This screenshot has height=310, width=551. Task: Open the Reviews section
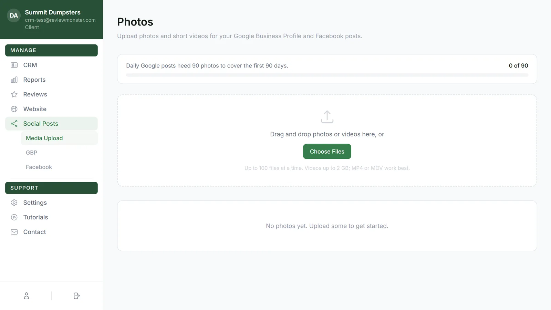tap(51, 94)
